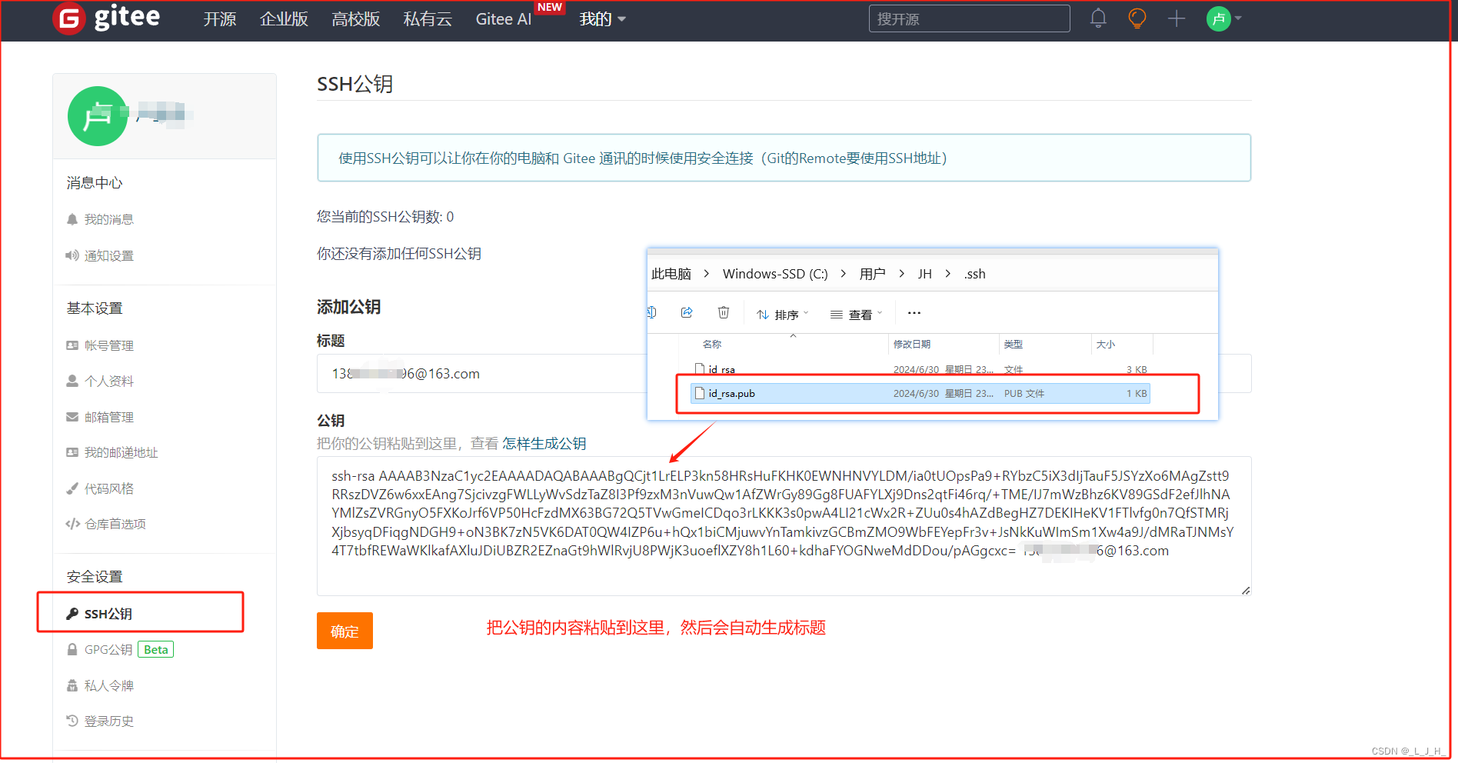Open 代码风格 settings
1458x763 pixels.
click(x=108, y=488)
